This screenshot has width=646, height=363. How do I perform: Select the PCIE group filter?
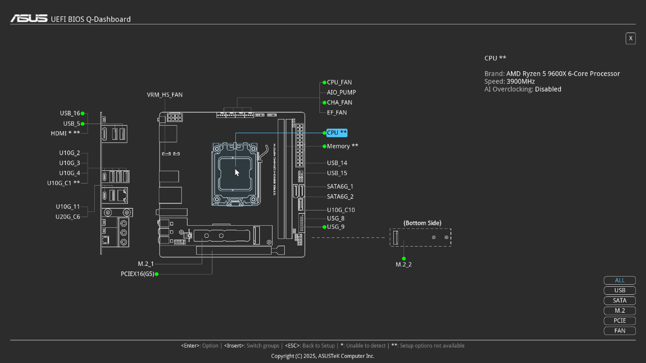pos(620,321)
